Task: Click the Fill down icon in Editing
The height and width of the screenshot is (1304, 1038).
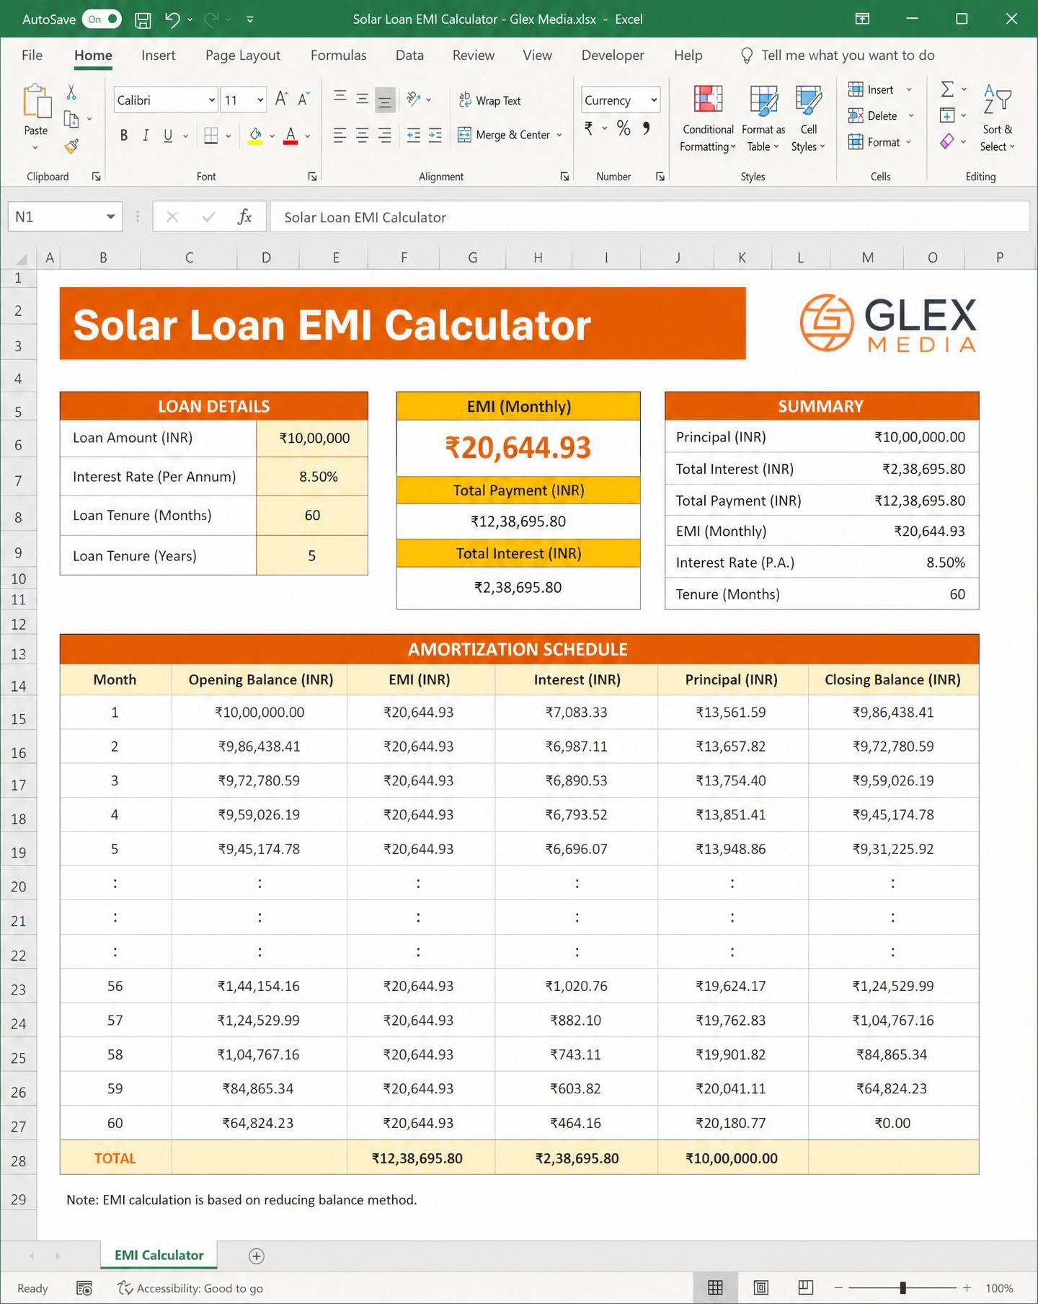Action: (x=947, y=115)
